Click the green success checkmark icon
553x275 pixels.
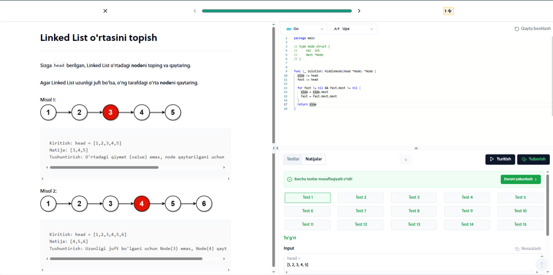point(289,179)
